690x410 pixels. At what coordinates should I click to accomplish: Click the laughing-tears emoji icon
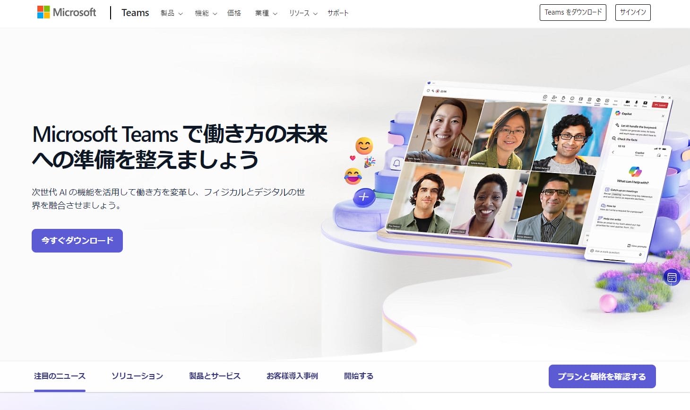point(353,176)
